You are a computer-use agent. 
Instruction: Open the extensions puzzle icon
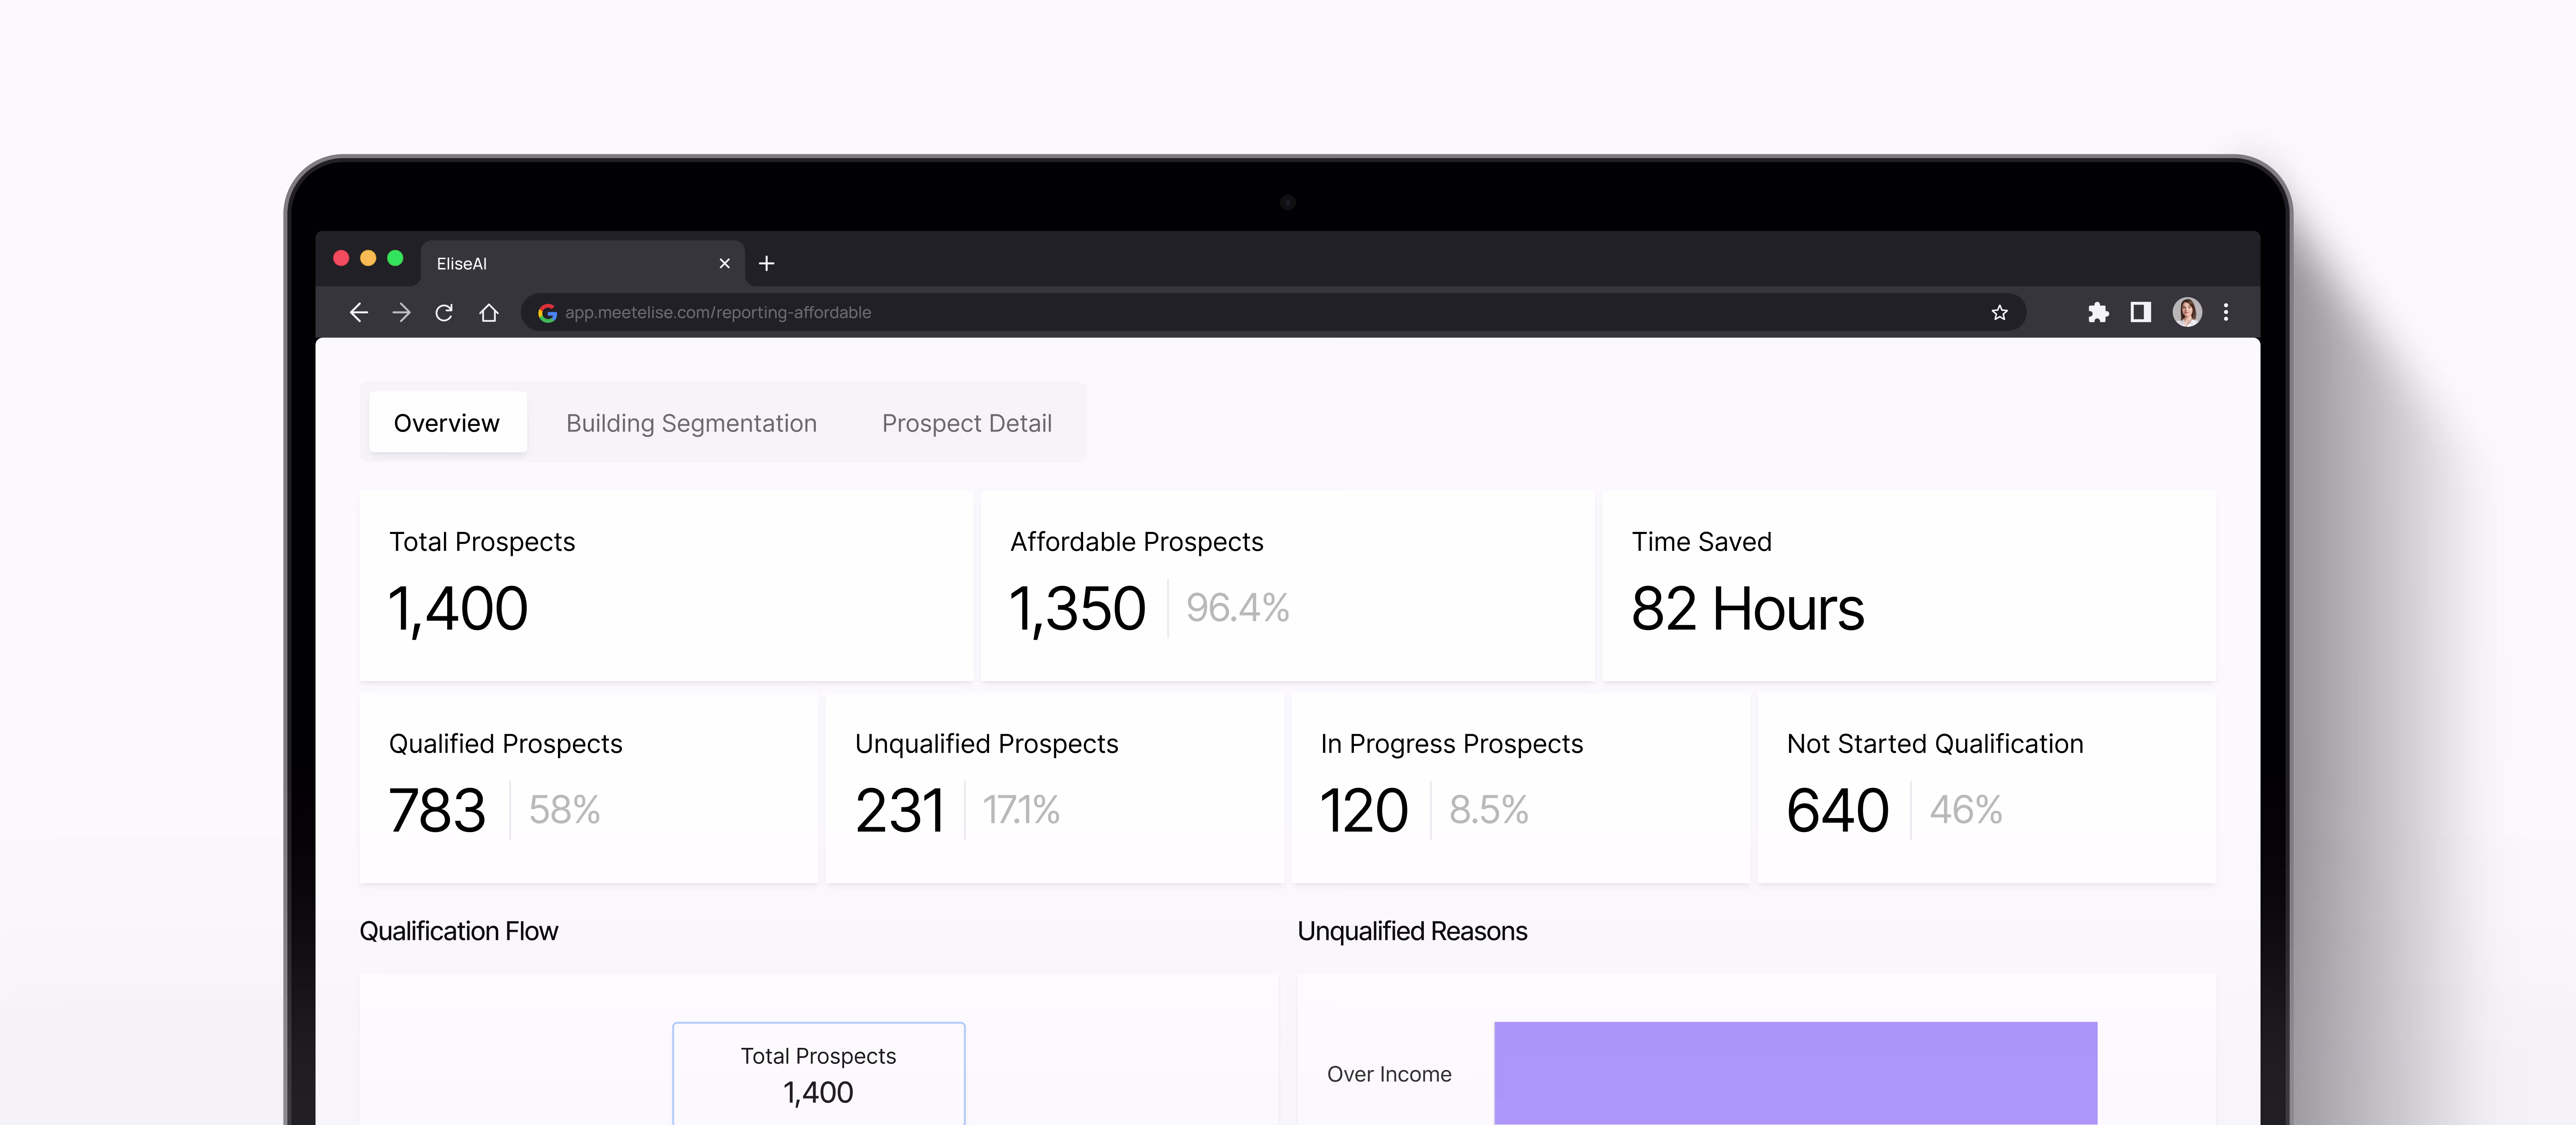[2098, 313]
